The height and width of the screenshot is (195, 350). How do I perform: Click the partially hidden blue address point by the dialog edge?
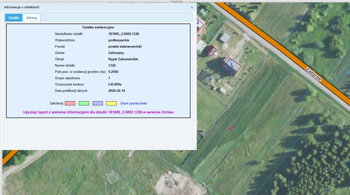(x=198, y=23)
